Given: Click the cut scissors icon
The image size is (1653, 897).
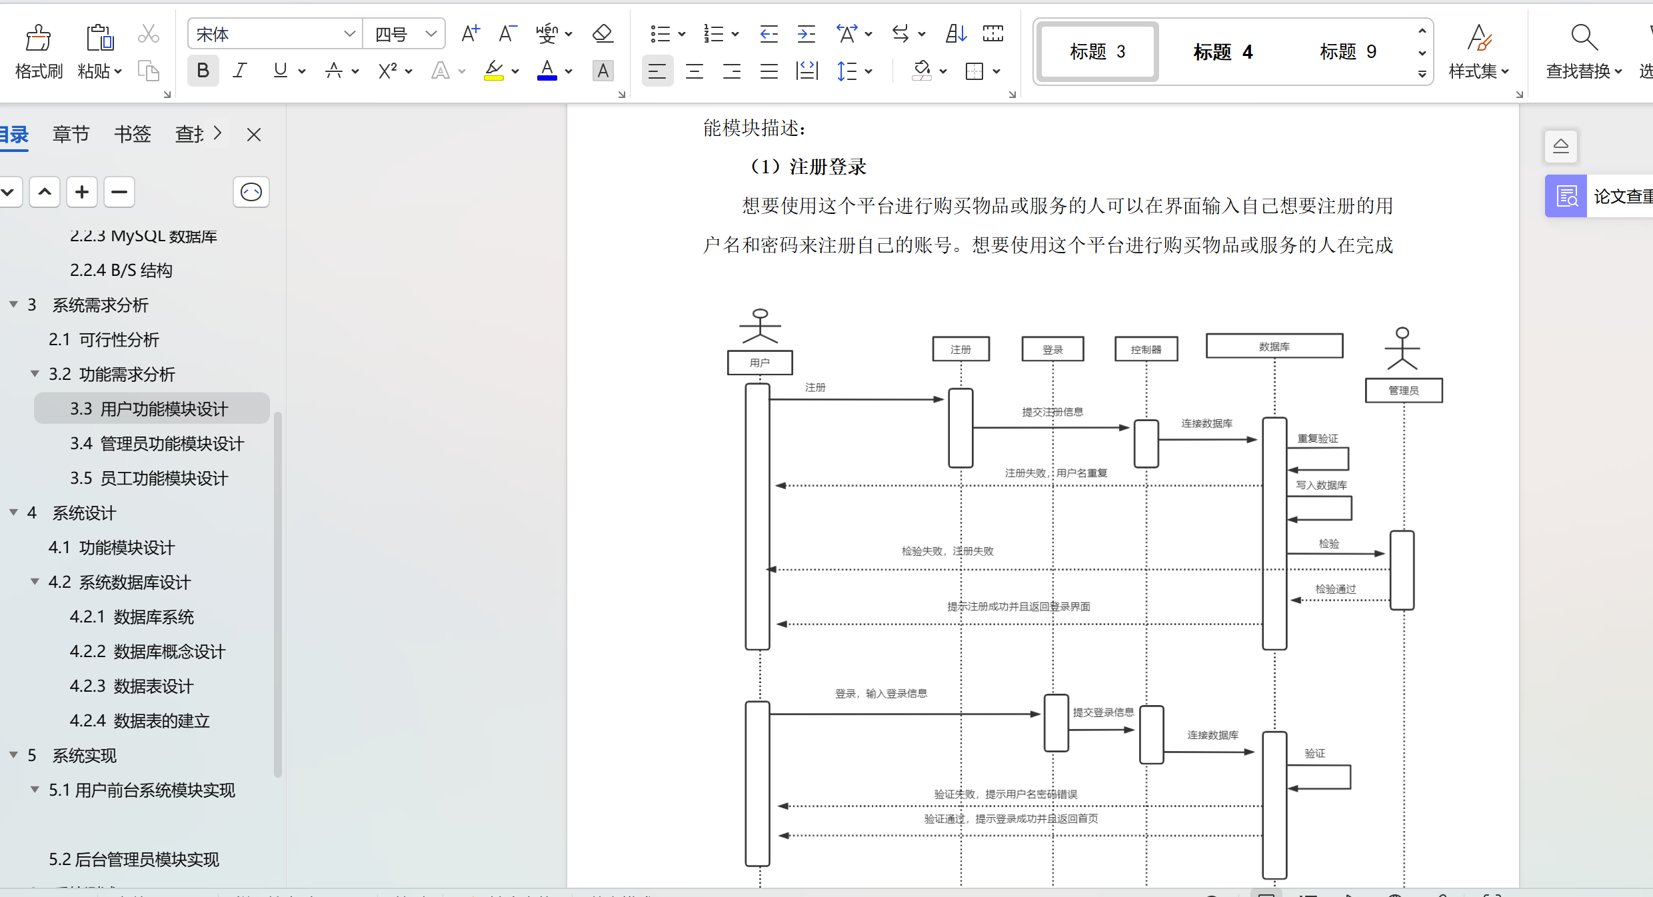Looking at the screenshot, I should pyautogui.click(x=148, y=33).
